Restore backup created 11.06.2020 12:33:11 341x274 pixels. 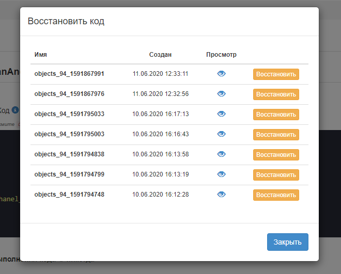click(x=276, y=74)
